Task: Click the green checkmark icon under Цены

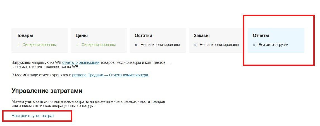Action: tap(77, 45)
